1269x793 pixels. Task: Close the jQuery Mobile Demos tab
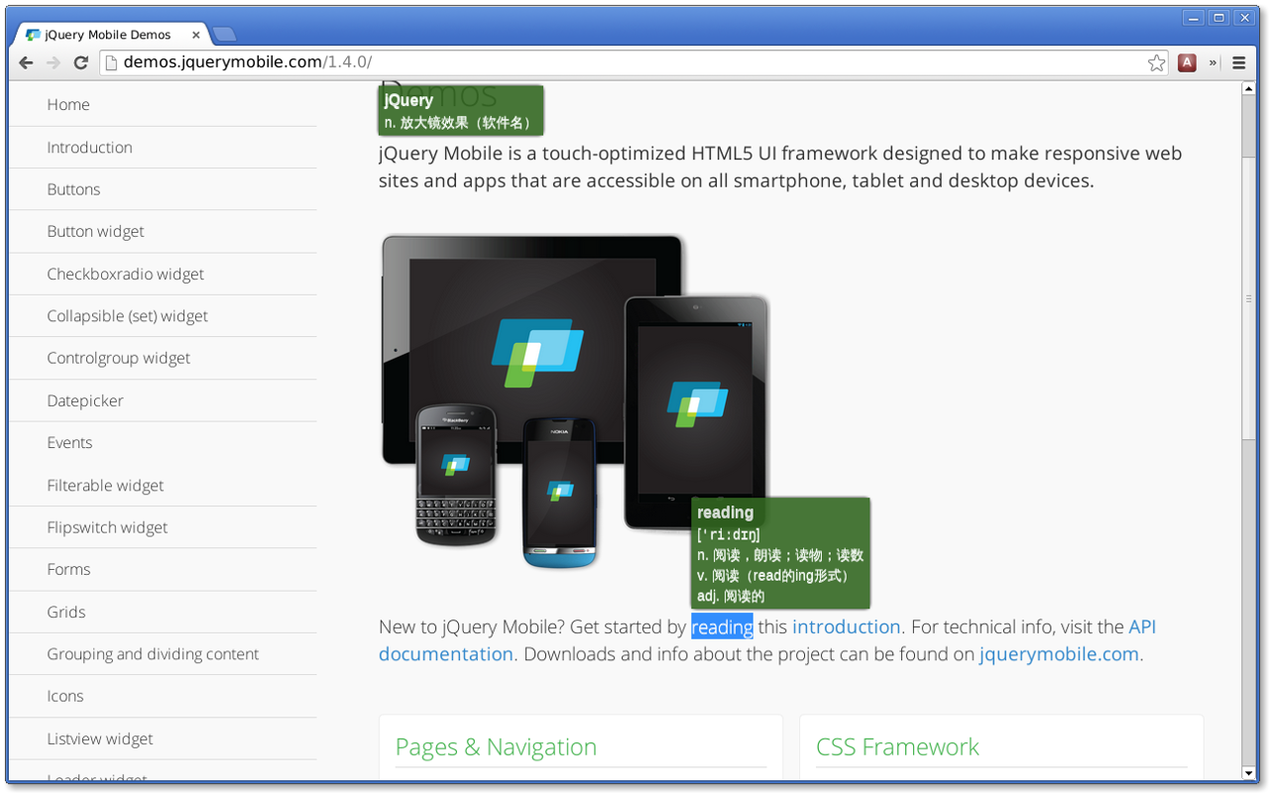pos(196,35)
